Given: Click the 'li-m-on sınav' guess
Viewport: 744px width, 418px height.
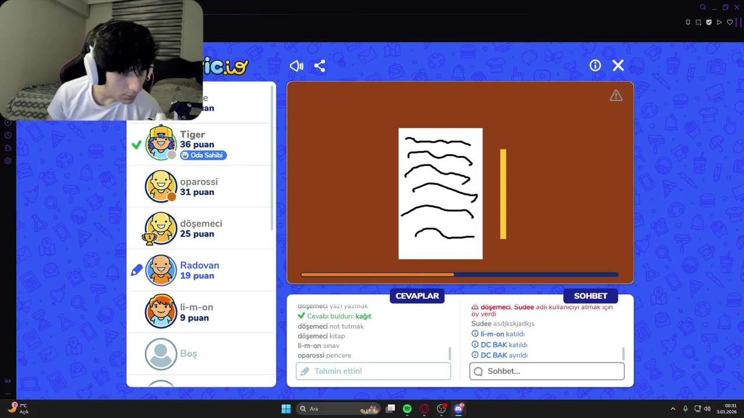Looking at the screenshot, I should (319, 345).
